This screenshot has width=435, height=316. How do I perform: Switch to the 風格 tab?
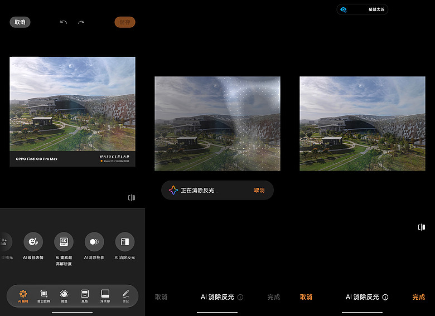(85, 296)
